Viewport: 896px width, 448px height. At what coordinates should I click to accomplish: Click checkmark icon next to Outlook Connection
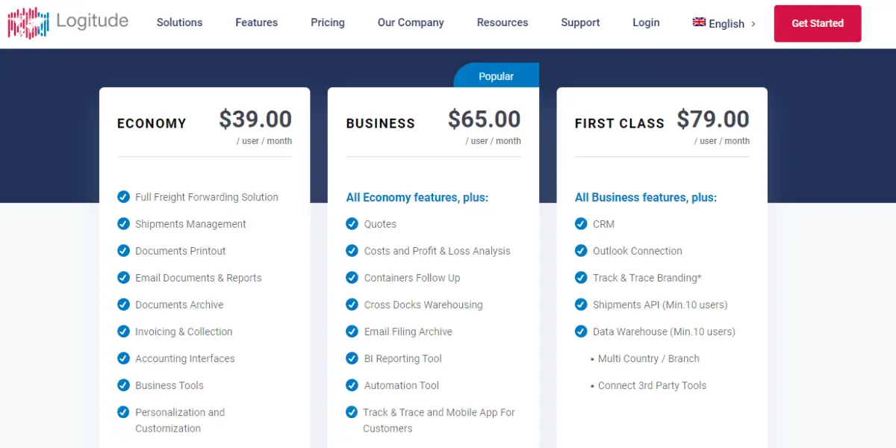pos(580,250)
